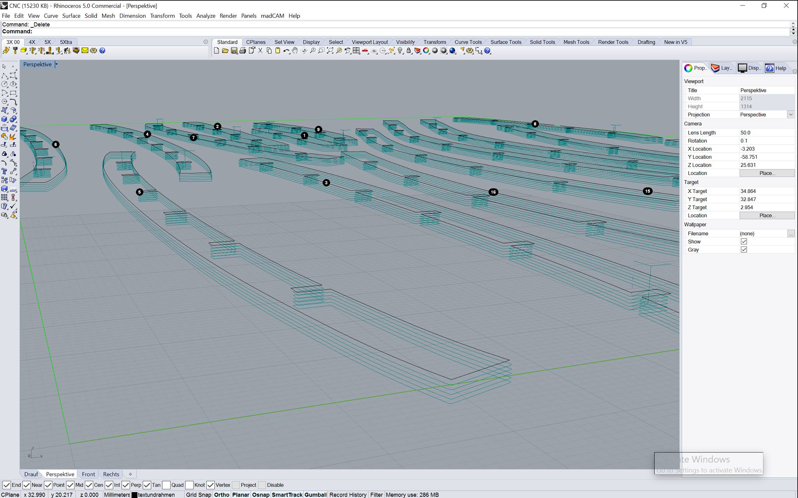The width and height of the screenshot is (798, 498).
Task: Toggle Grid Snap in the status bar
Action: tap(198, 495)
